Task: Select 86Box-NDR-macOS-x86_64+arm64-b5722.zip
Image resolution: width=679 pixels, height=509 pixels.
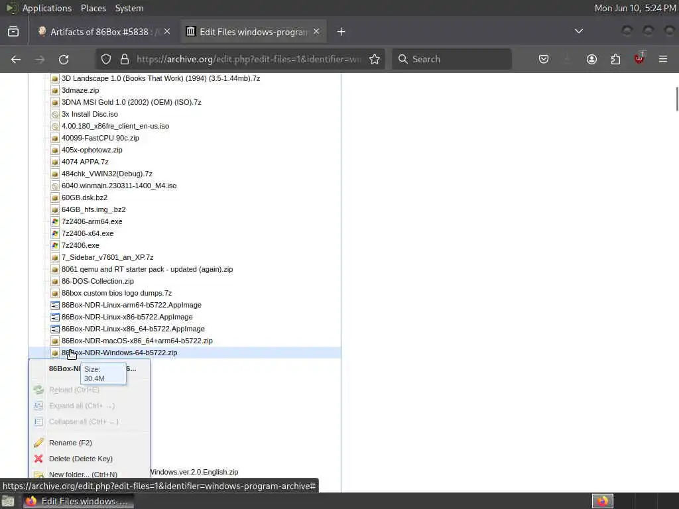Action: (x=137, y=341)
